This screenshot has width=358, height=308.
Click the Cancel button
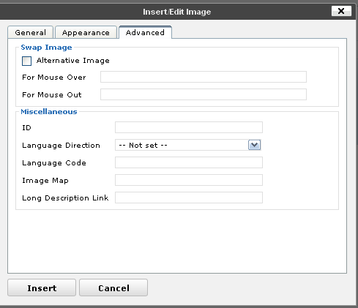[113, 288]
